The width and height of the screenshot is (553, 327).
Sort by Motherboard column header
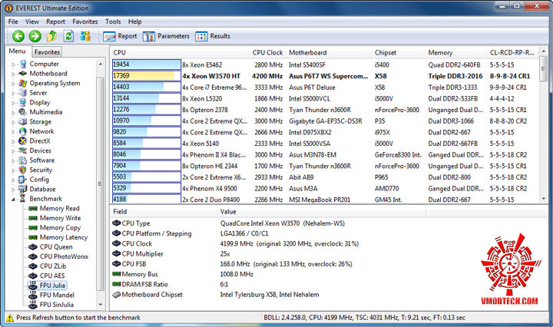point(329,52)
